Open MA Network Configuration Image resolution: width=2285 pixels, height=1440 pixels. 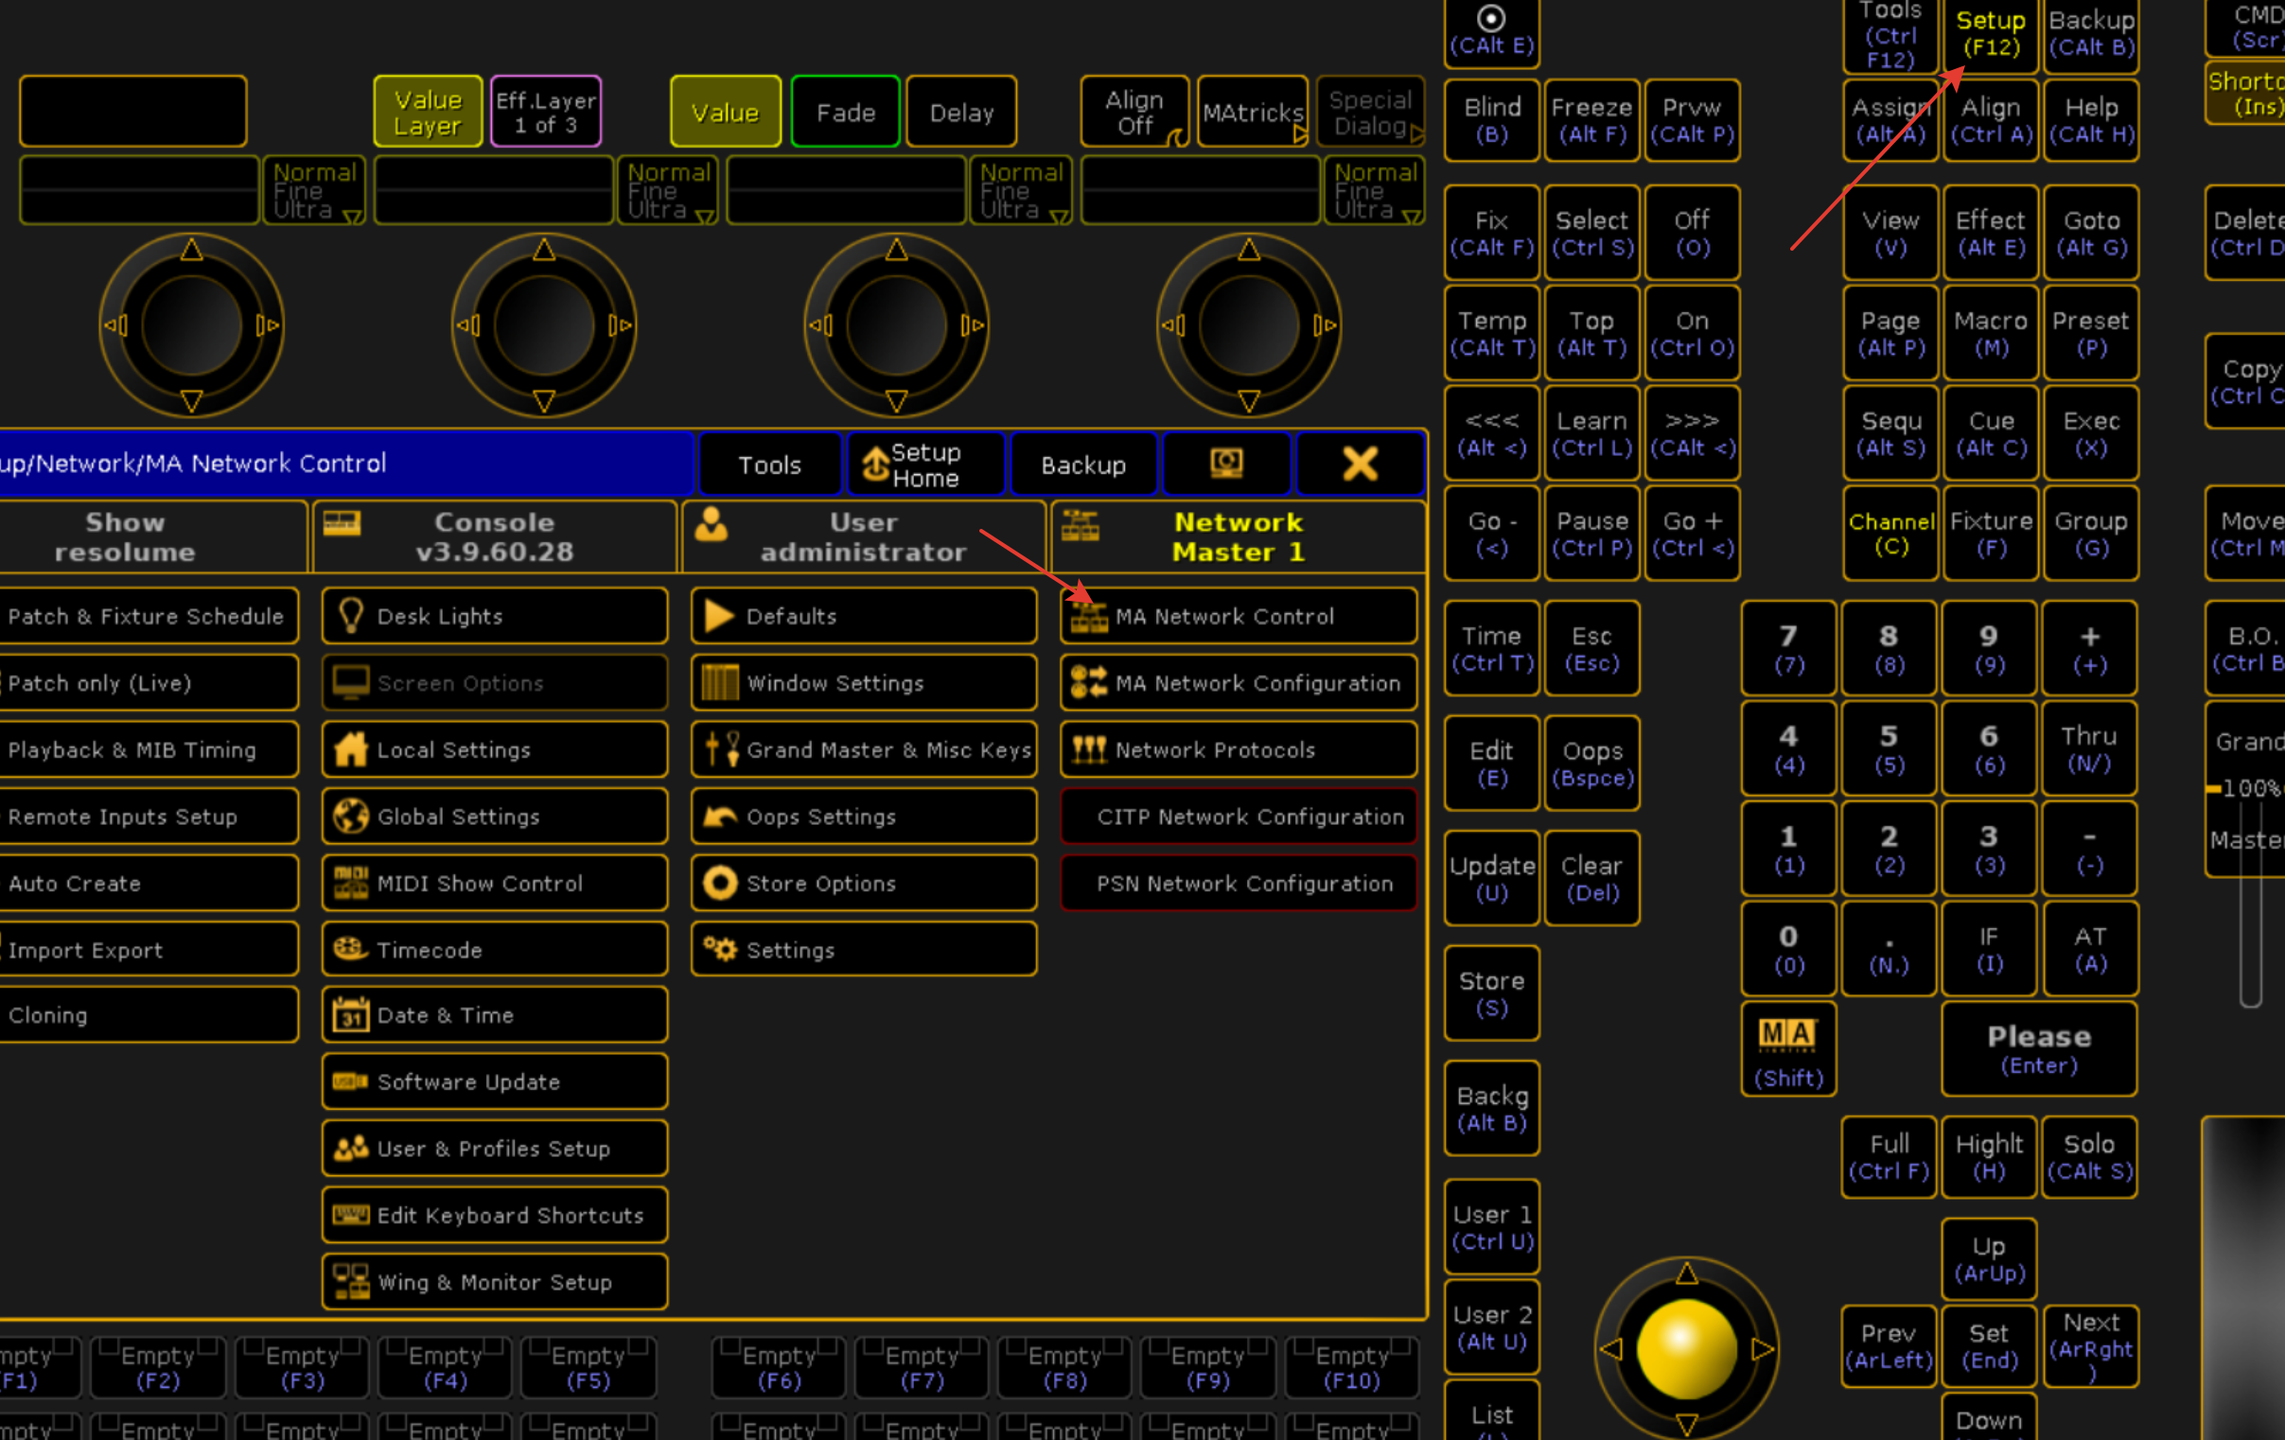point(1239,682)
